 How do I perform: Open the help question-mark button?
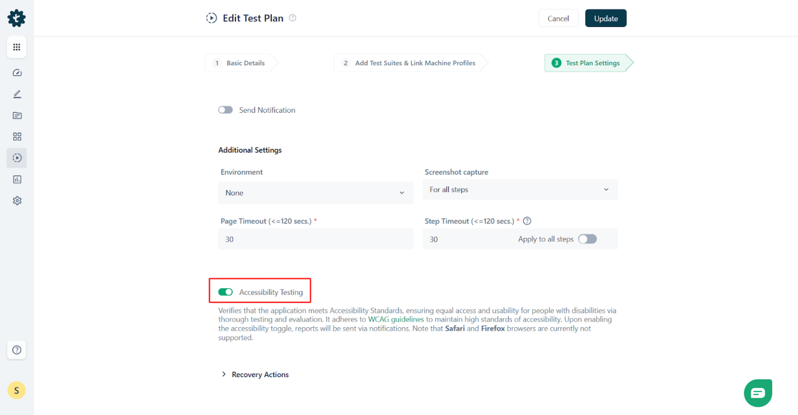tap(16, 350)
